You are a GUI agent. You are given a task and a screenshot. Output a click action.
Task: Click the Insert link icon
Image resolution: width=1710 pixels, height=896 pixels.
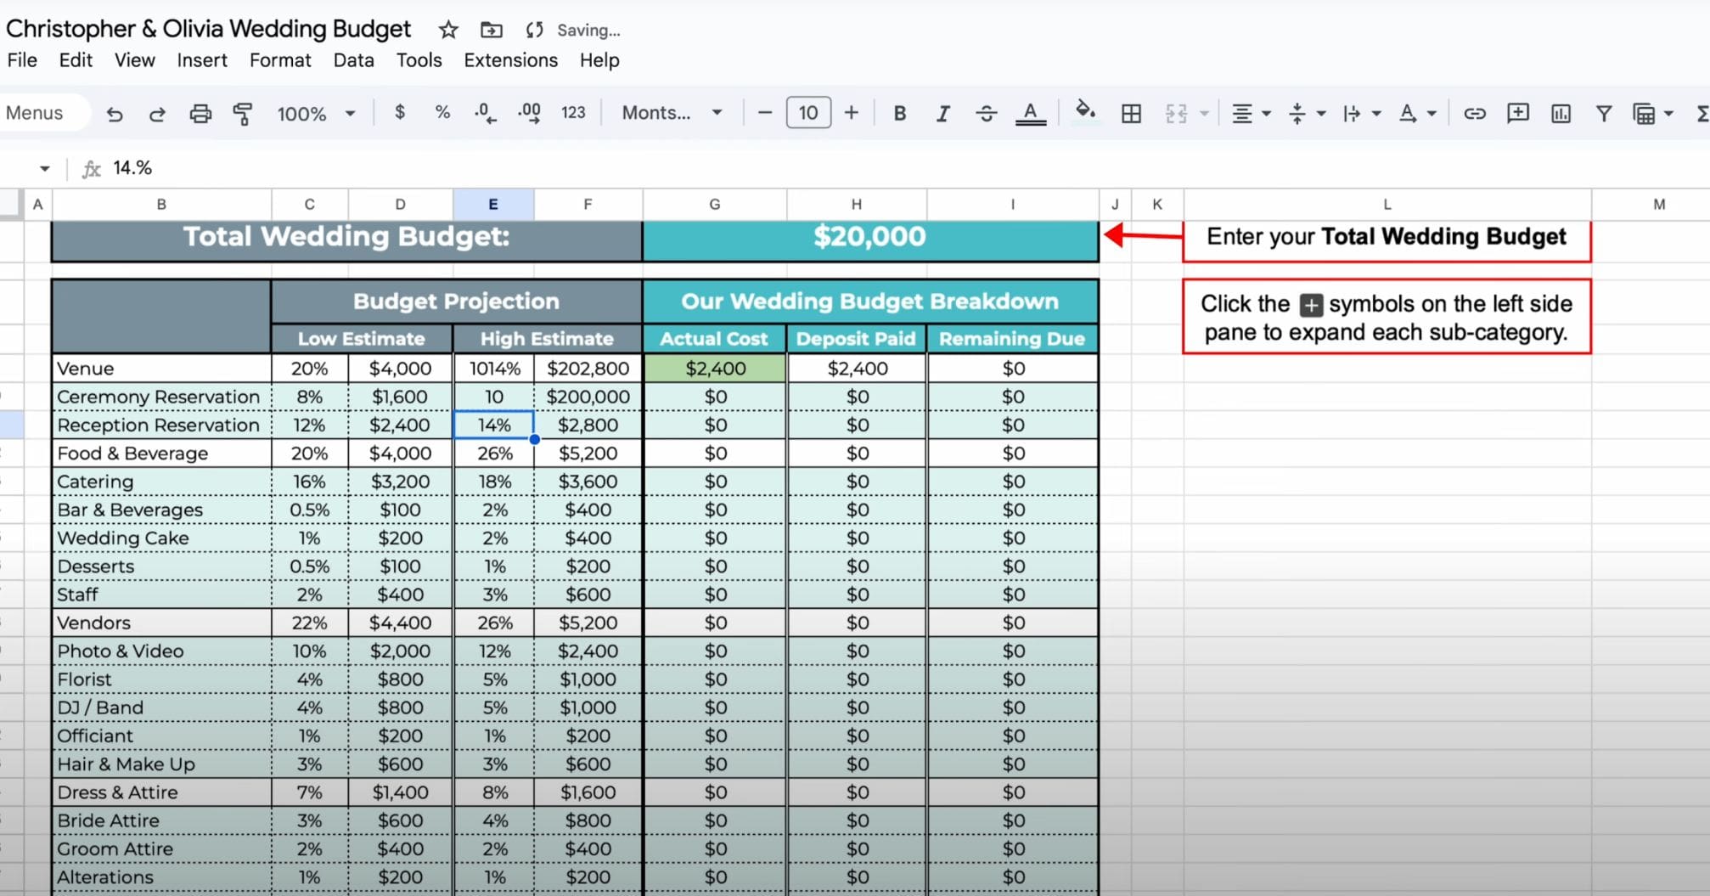(x=1475, y=114)
